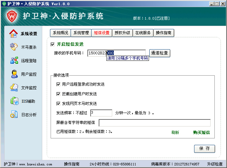Open the IIS辅助 icon

[14, 101]
